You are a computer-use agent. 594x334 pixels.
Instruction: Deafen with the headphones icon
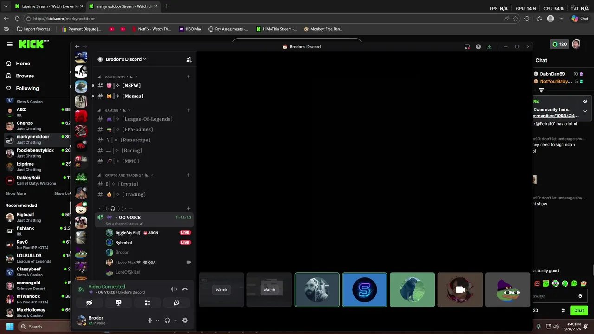[167, 320]
